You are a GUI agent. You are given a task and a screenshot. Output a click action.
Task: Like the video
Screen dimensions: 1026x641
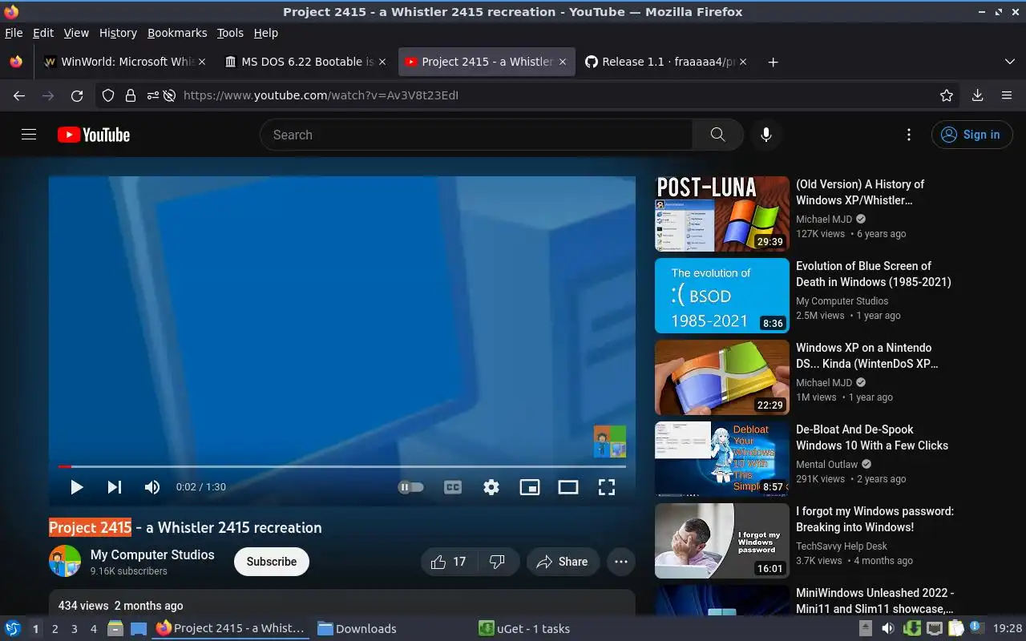449,562
